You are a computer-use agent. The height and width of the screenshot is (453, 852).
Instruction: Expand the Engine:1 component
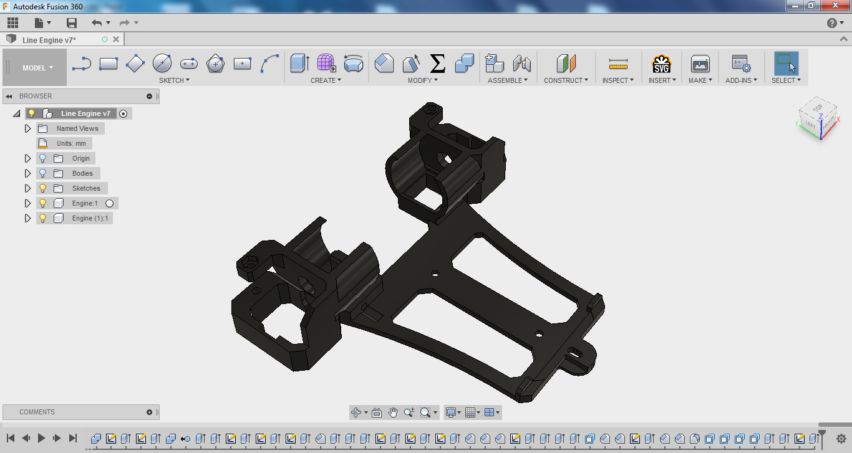27,203
